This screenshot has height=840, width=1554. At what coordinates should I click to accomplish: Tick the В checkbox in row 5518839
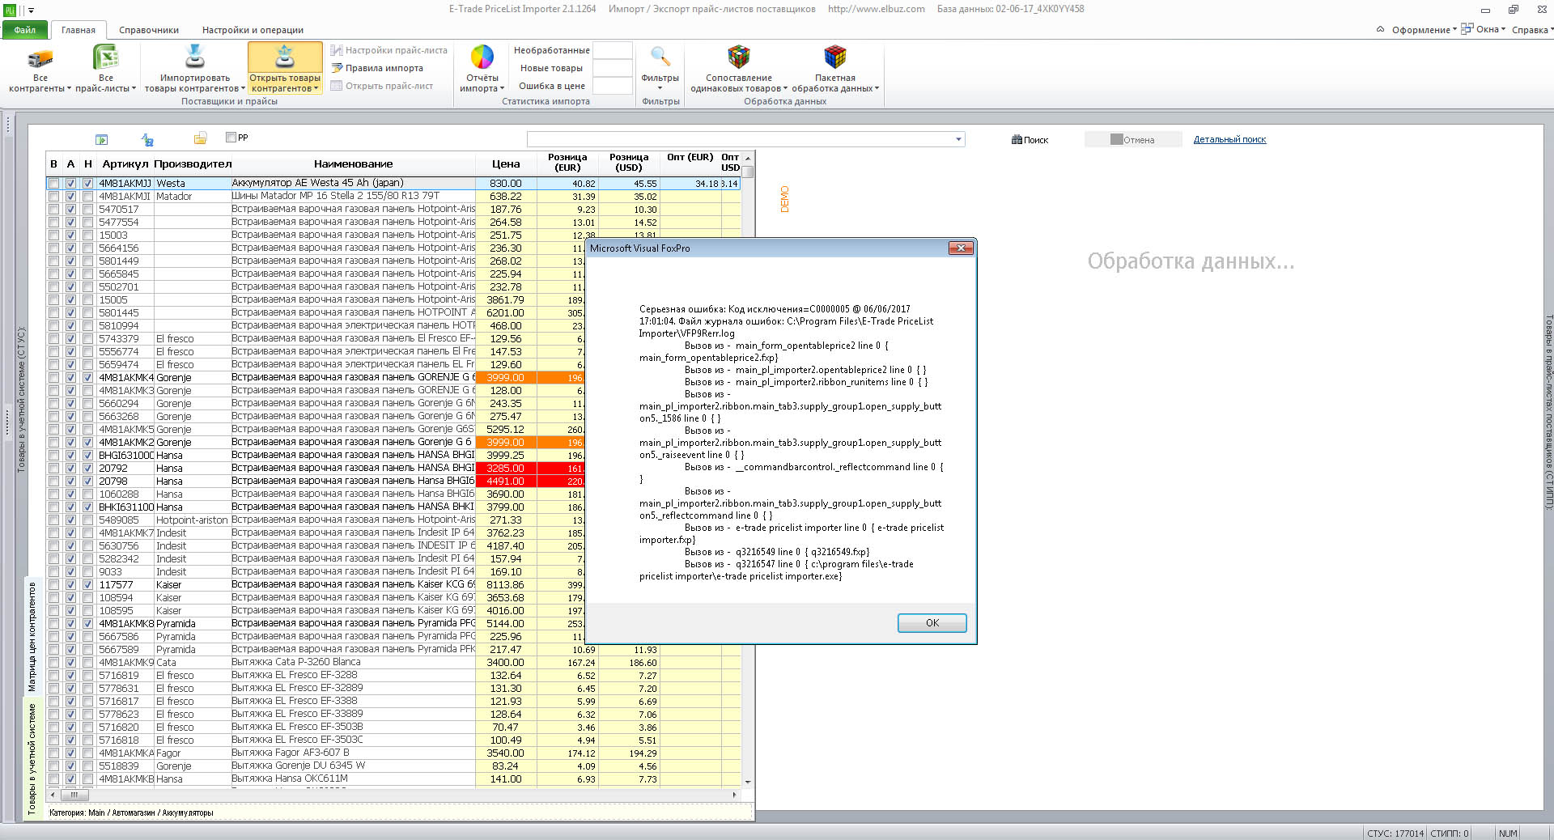54,766
